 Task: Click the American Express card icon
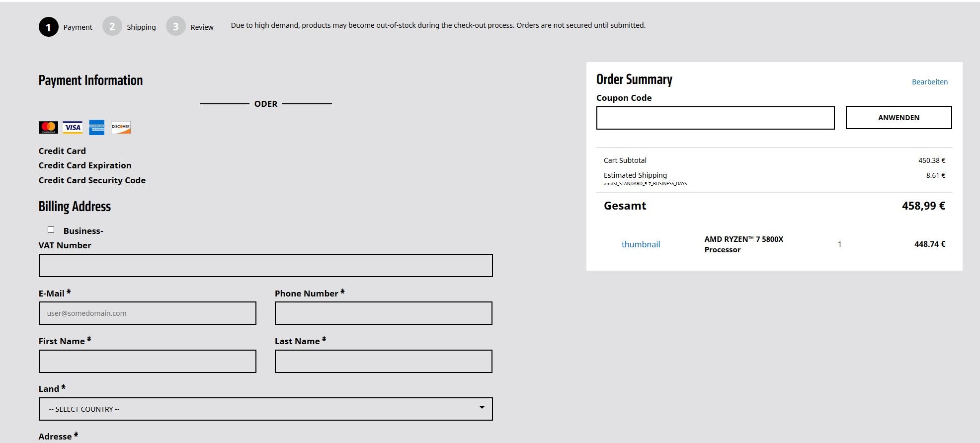click(96, 128)
